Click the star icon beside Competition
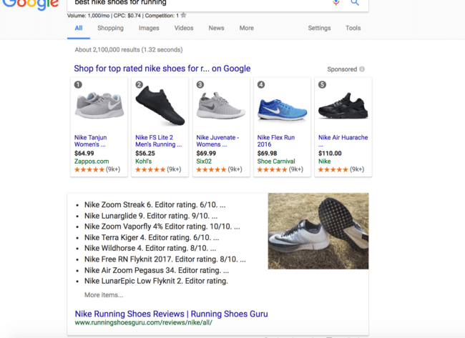465x338 pixels. [x=183, y=15]
